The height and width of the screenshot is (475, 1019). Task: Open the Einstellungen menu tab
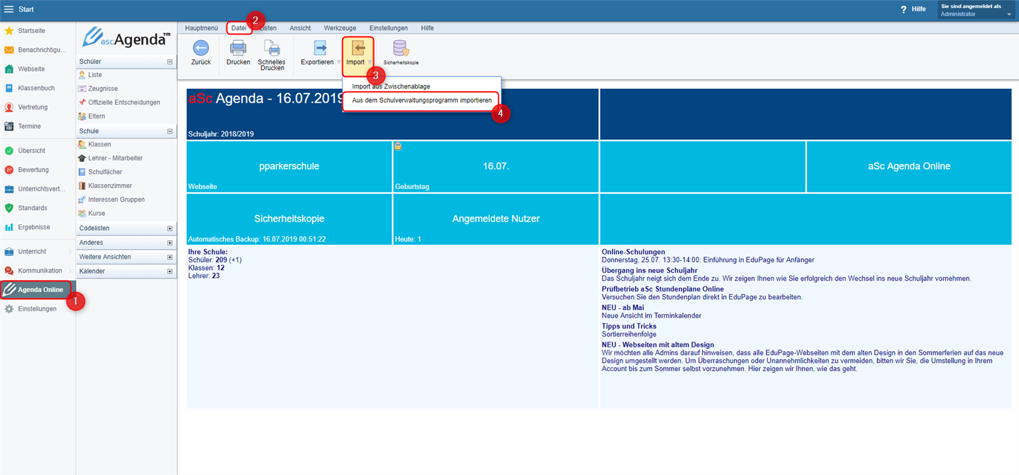tap(389, 29)
